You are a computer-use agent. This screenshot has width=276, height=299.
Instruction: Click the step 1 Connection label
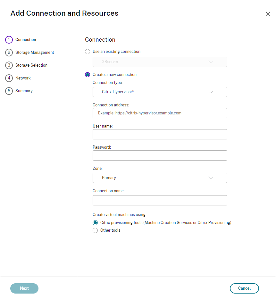26,39
